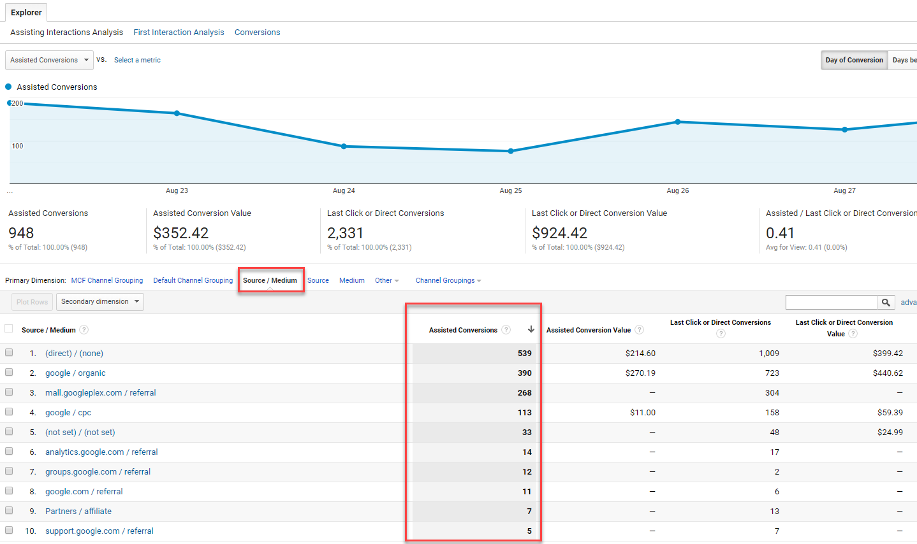Expand the Channel Groupings dropdown

point(448,280)
